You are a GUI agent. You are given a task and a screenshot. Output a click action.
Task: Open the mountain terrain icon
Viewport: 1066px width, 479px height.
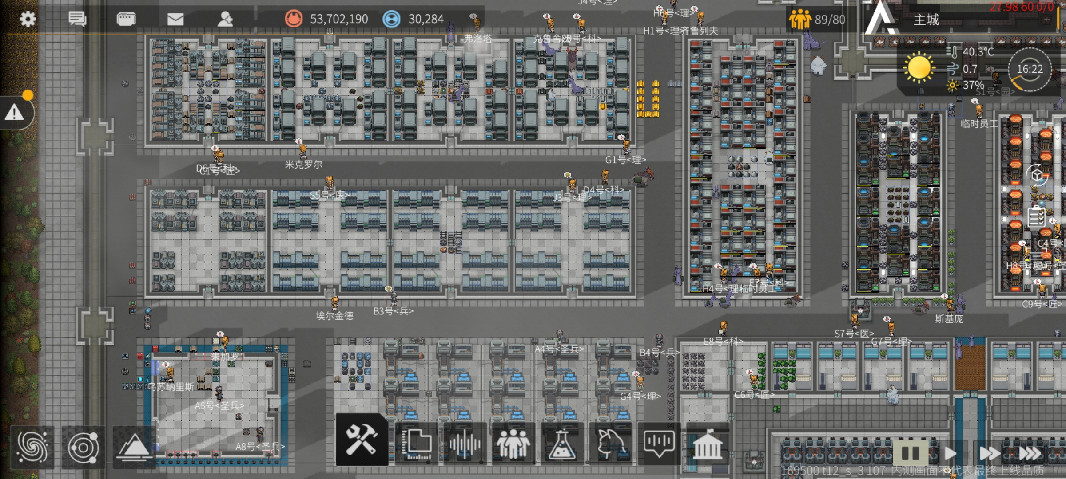click(133, 447)
